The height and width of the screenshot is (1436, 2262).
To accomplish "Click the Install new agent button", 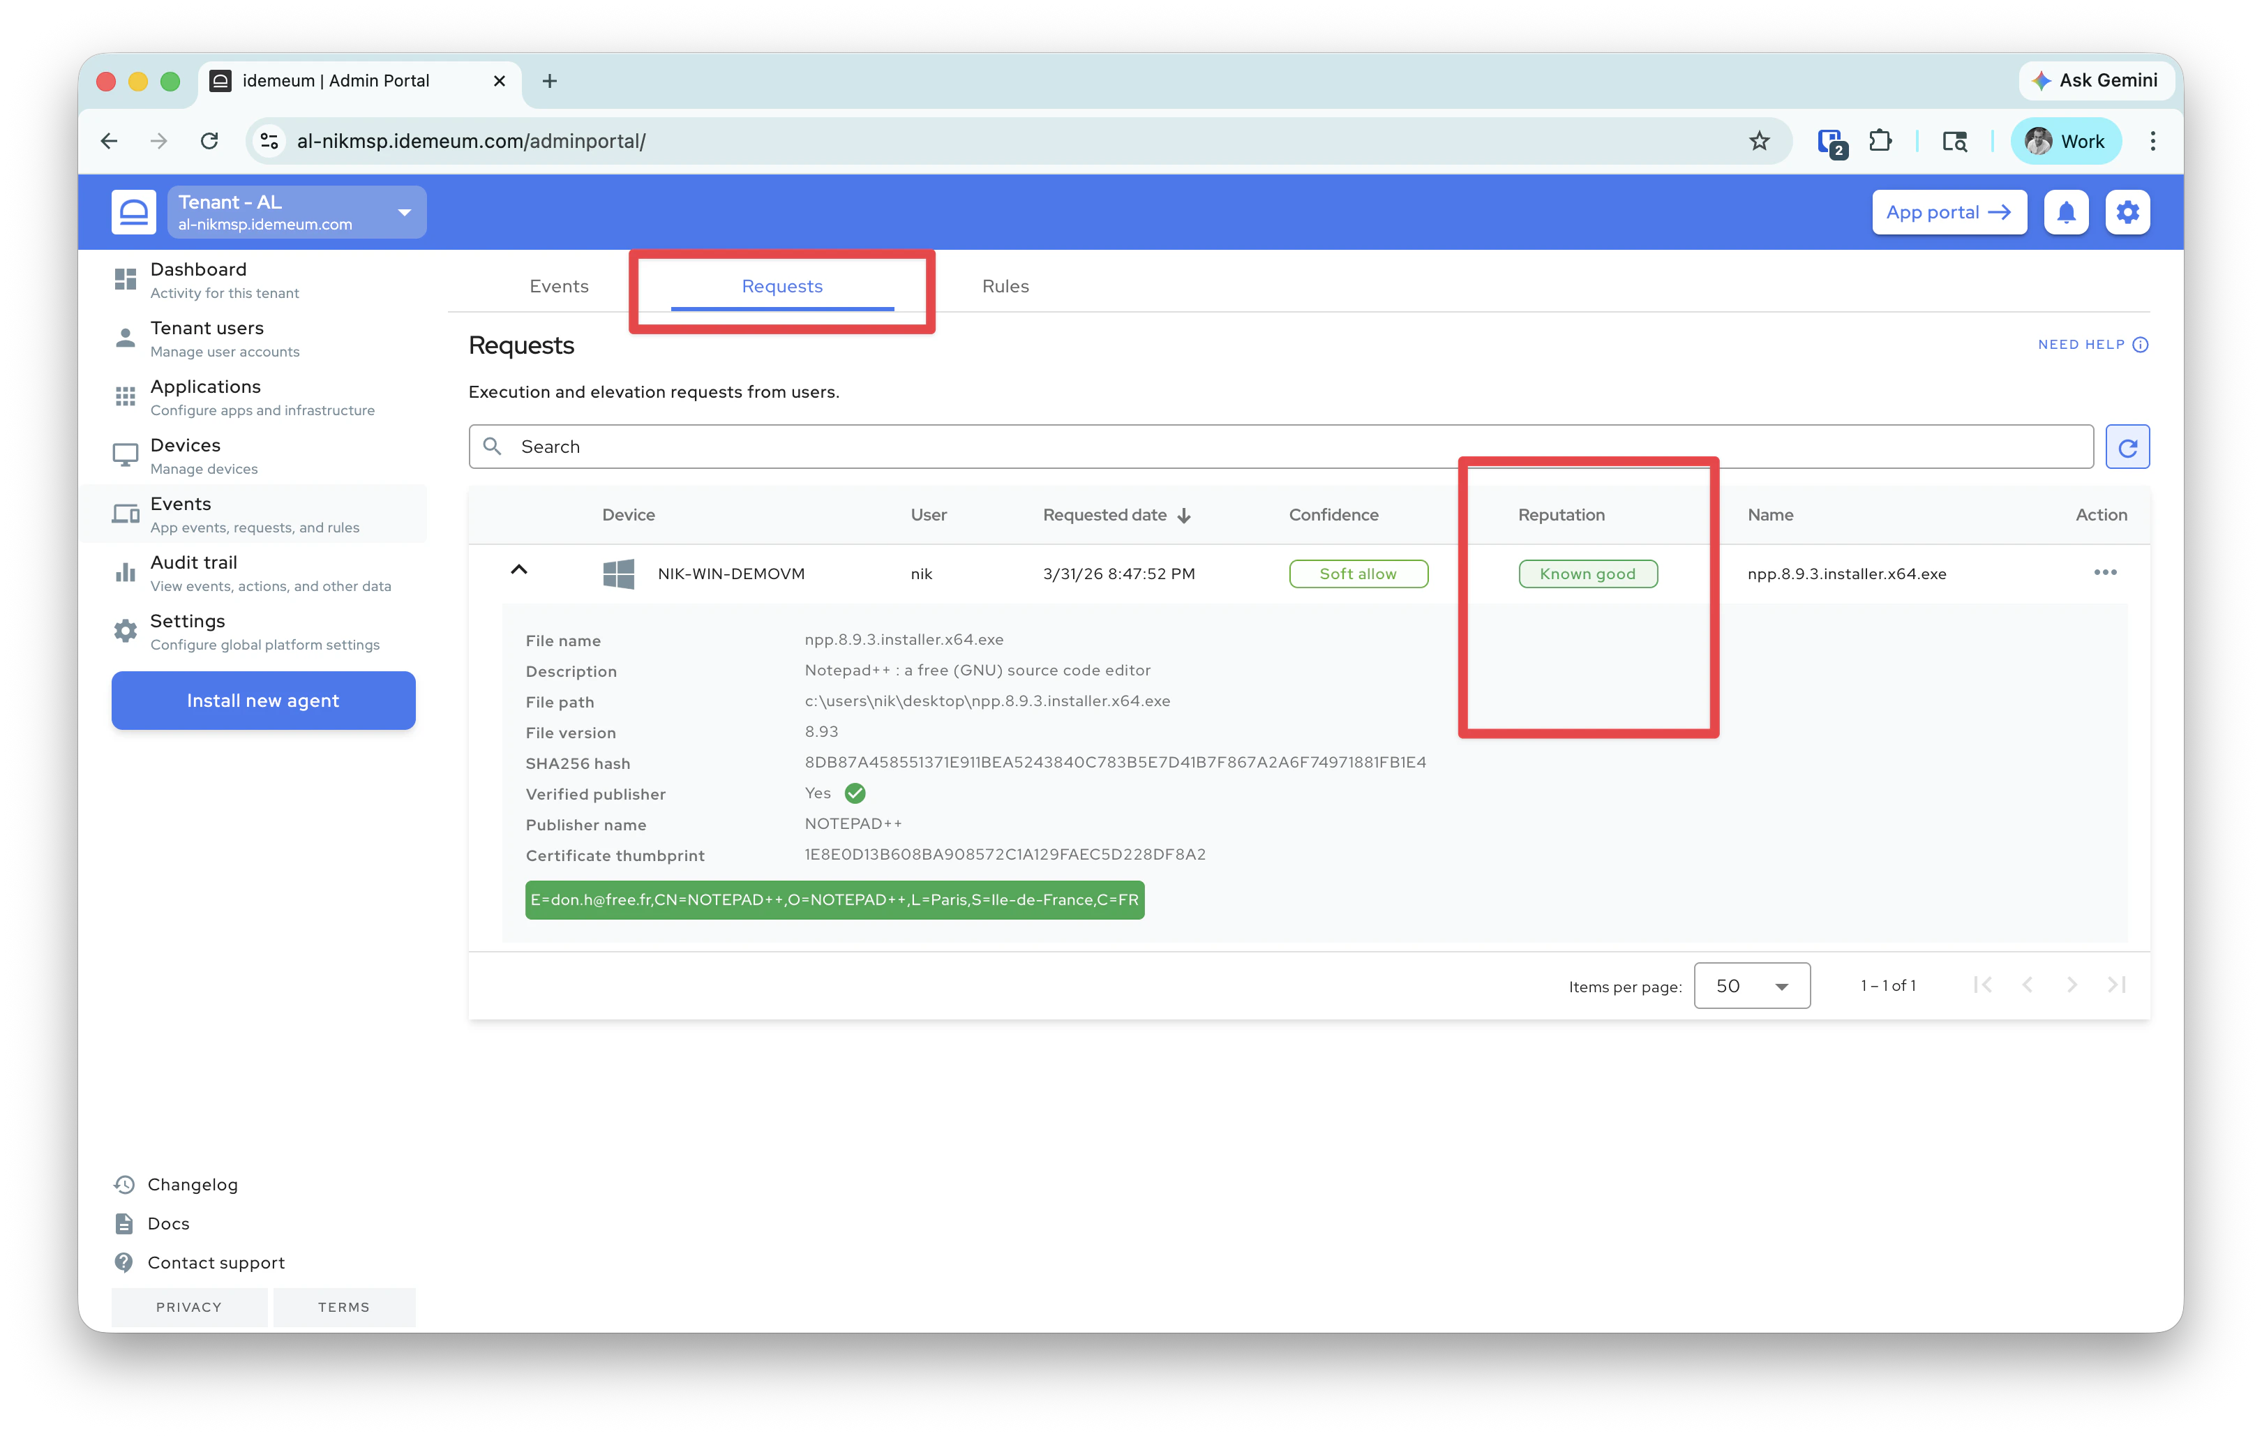I will click(x=263, y=701).
